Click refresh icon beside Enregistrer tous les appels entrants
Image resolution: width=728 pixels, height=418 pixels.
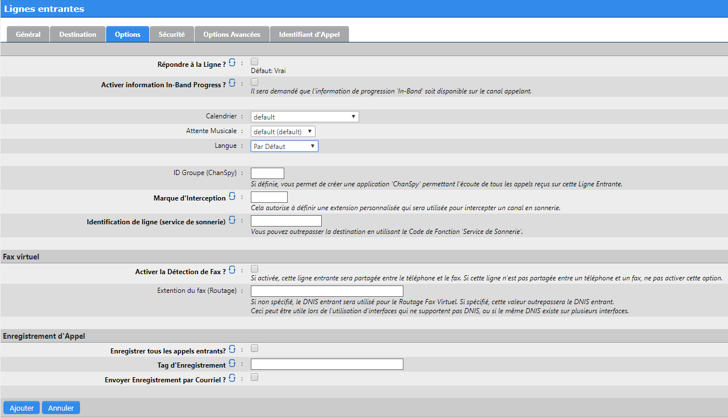232,349
